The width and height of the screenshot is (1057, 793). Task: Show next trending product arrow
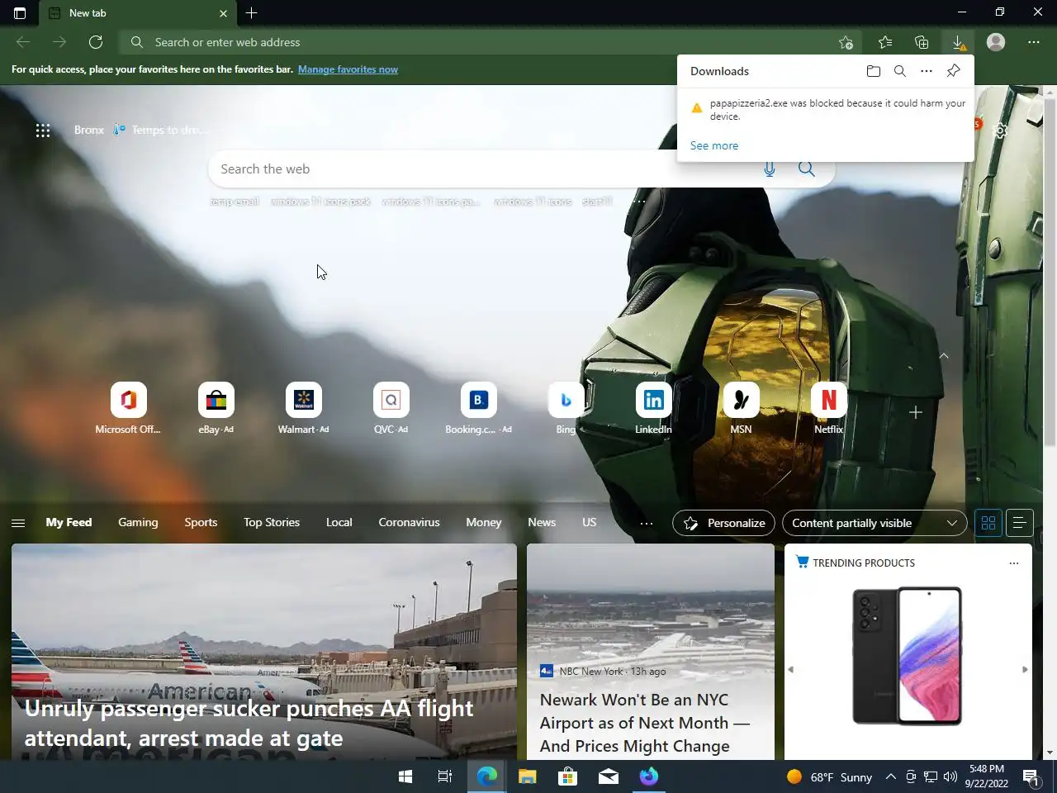(1025, 670)
